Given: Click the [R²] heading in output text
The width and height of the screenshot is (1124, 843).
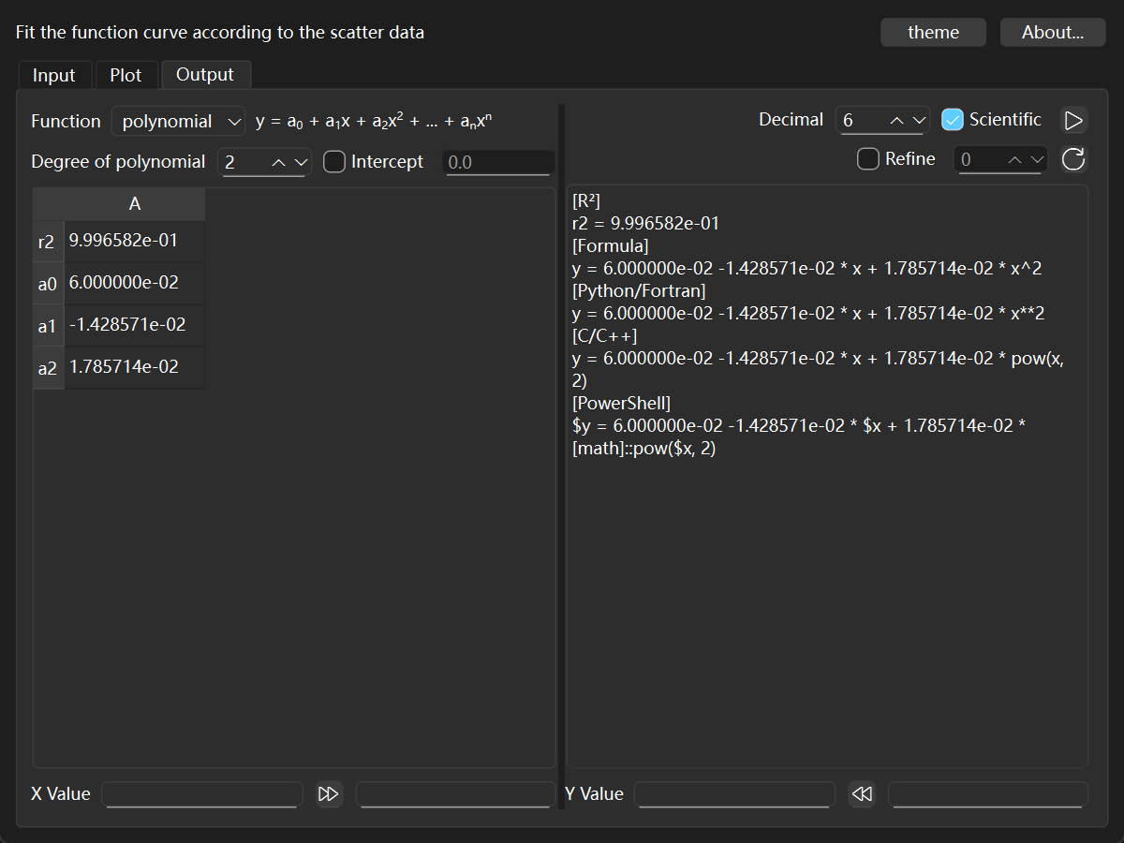Looking at the screenshot, I should (x=585, y=201).
